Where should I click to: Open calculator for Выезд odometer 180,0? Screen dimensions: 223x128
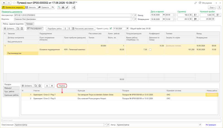tap(191, 15)
